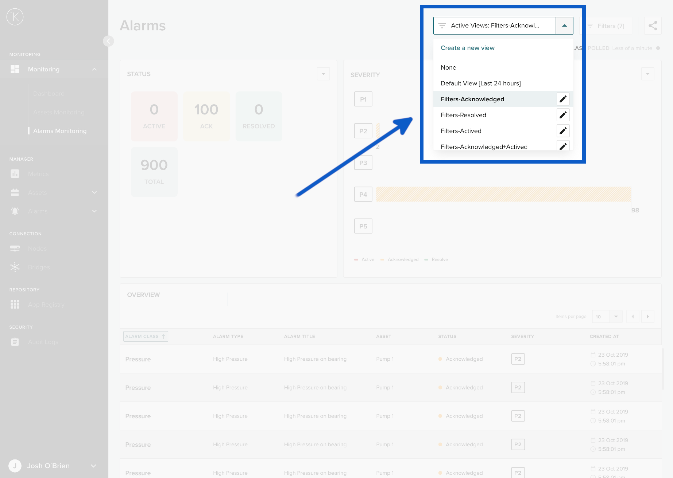The image size is (673, 478).
Task: Click the P4 acknowledged severity bar
Action: 503,195
